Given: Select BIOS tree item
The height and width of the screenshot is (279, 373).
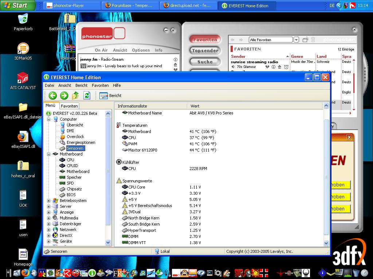Looking at the screenshot, I should pos(71,195).
